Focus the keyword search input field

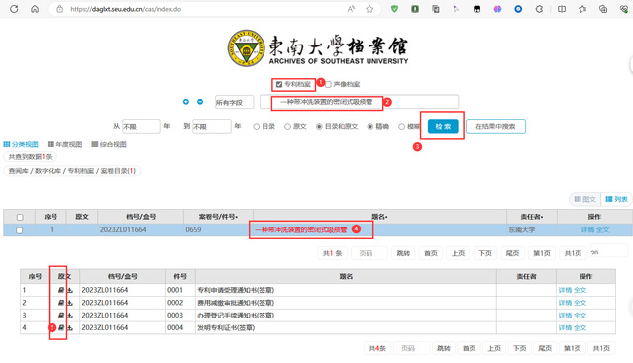point(360,102)
